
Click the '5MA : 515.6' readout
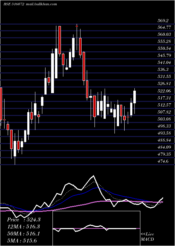click(x=22, y=241)
